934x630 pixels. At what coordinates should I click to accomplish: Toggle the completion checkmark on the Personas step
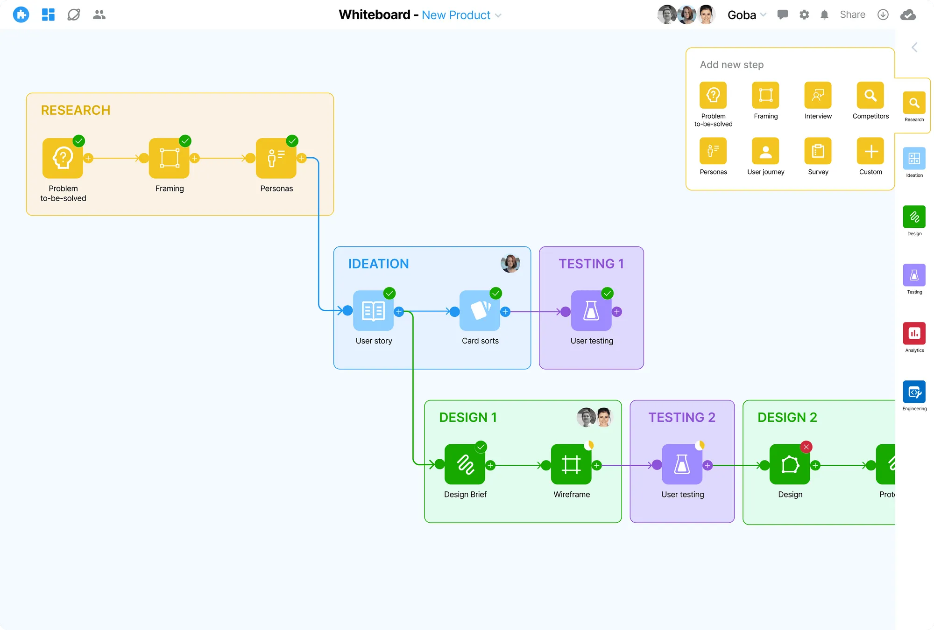(293, 140)
